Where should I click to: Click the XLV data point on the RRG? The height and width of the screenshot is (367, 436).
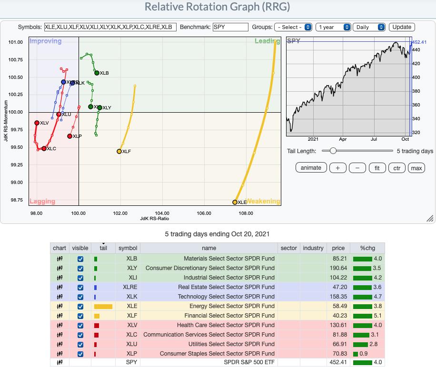pyautogui.click(x=37, y=123)
